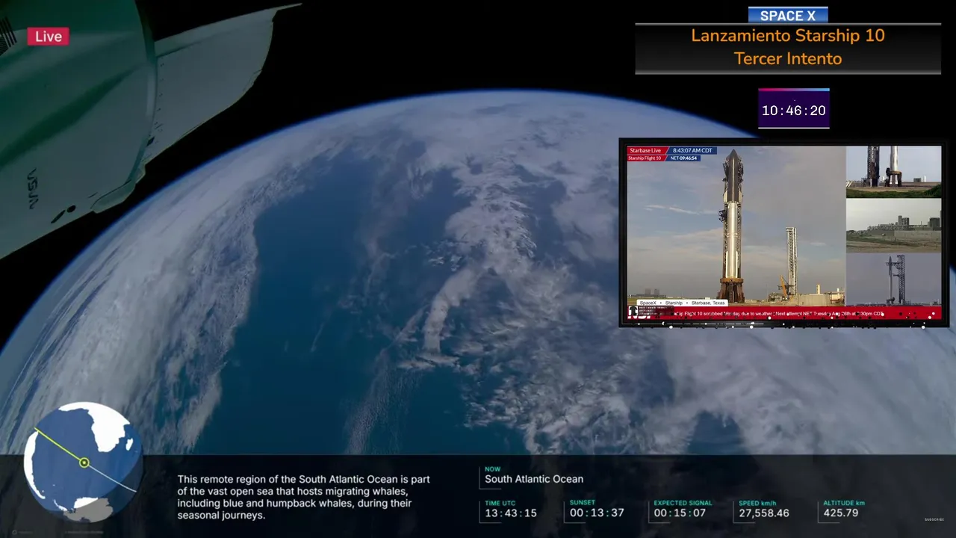Click the SPEED value 27,558.46
This screenshot has height=538, width=956.
[764, 513]
